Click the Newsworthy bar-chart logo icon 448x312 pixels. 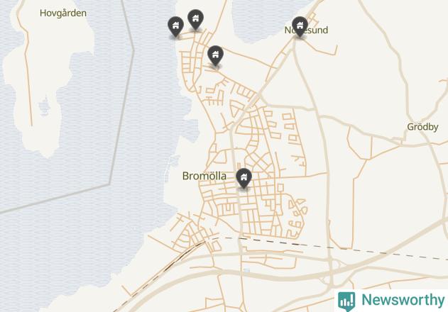[346, 301]
